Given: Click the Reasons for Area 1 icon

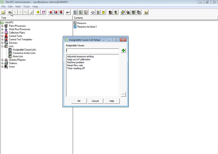Looking at the screenshot, I should click(75, 27).
